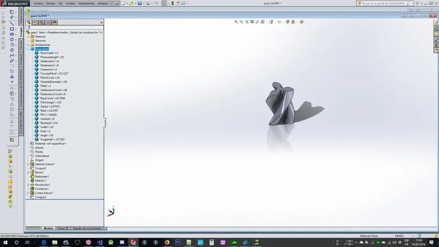Expand the Historial tree node

coord(28,36)
